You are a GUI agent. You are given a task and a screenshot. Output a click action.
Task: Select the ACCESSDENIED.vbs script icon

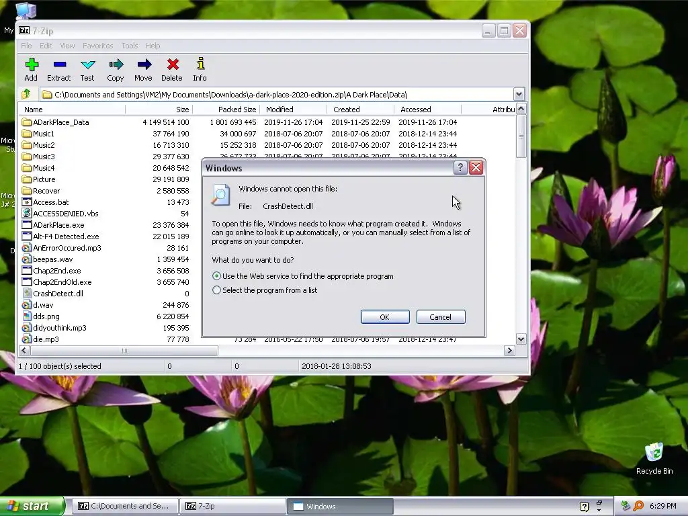[x=27, y=213]
